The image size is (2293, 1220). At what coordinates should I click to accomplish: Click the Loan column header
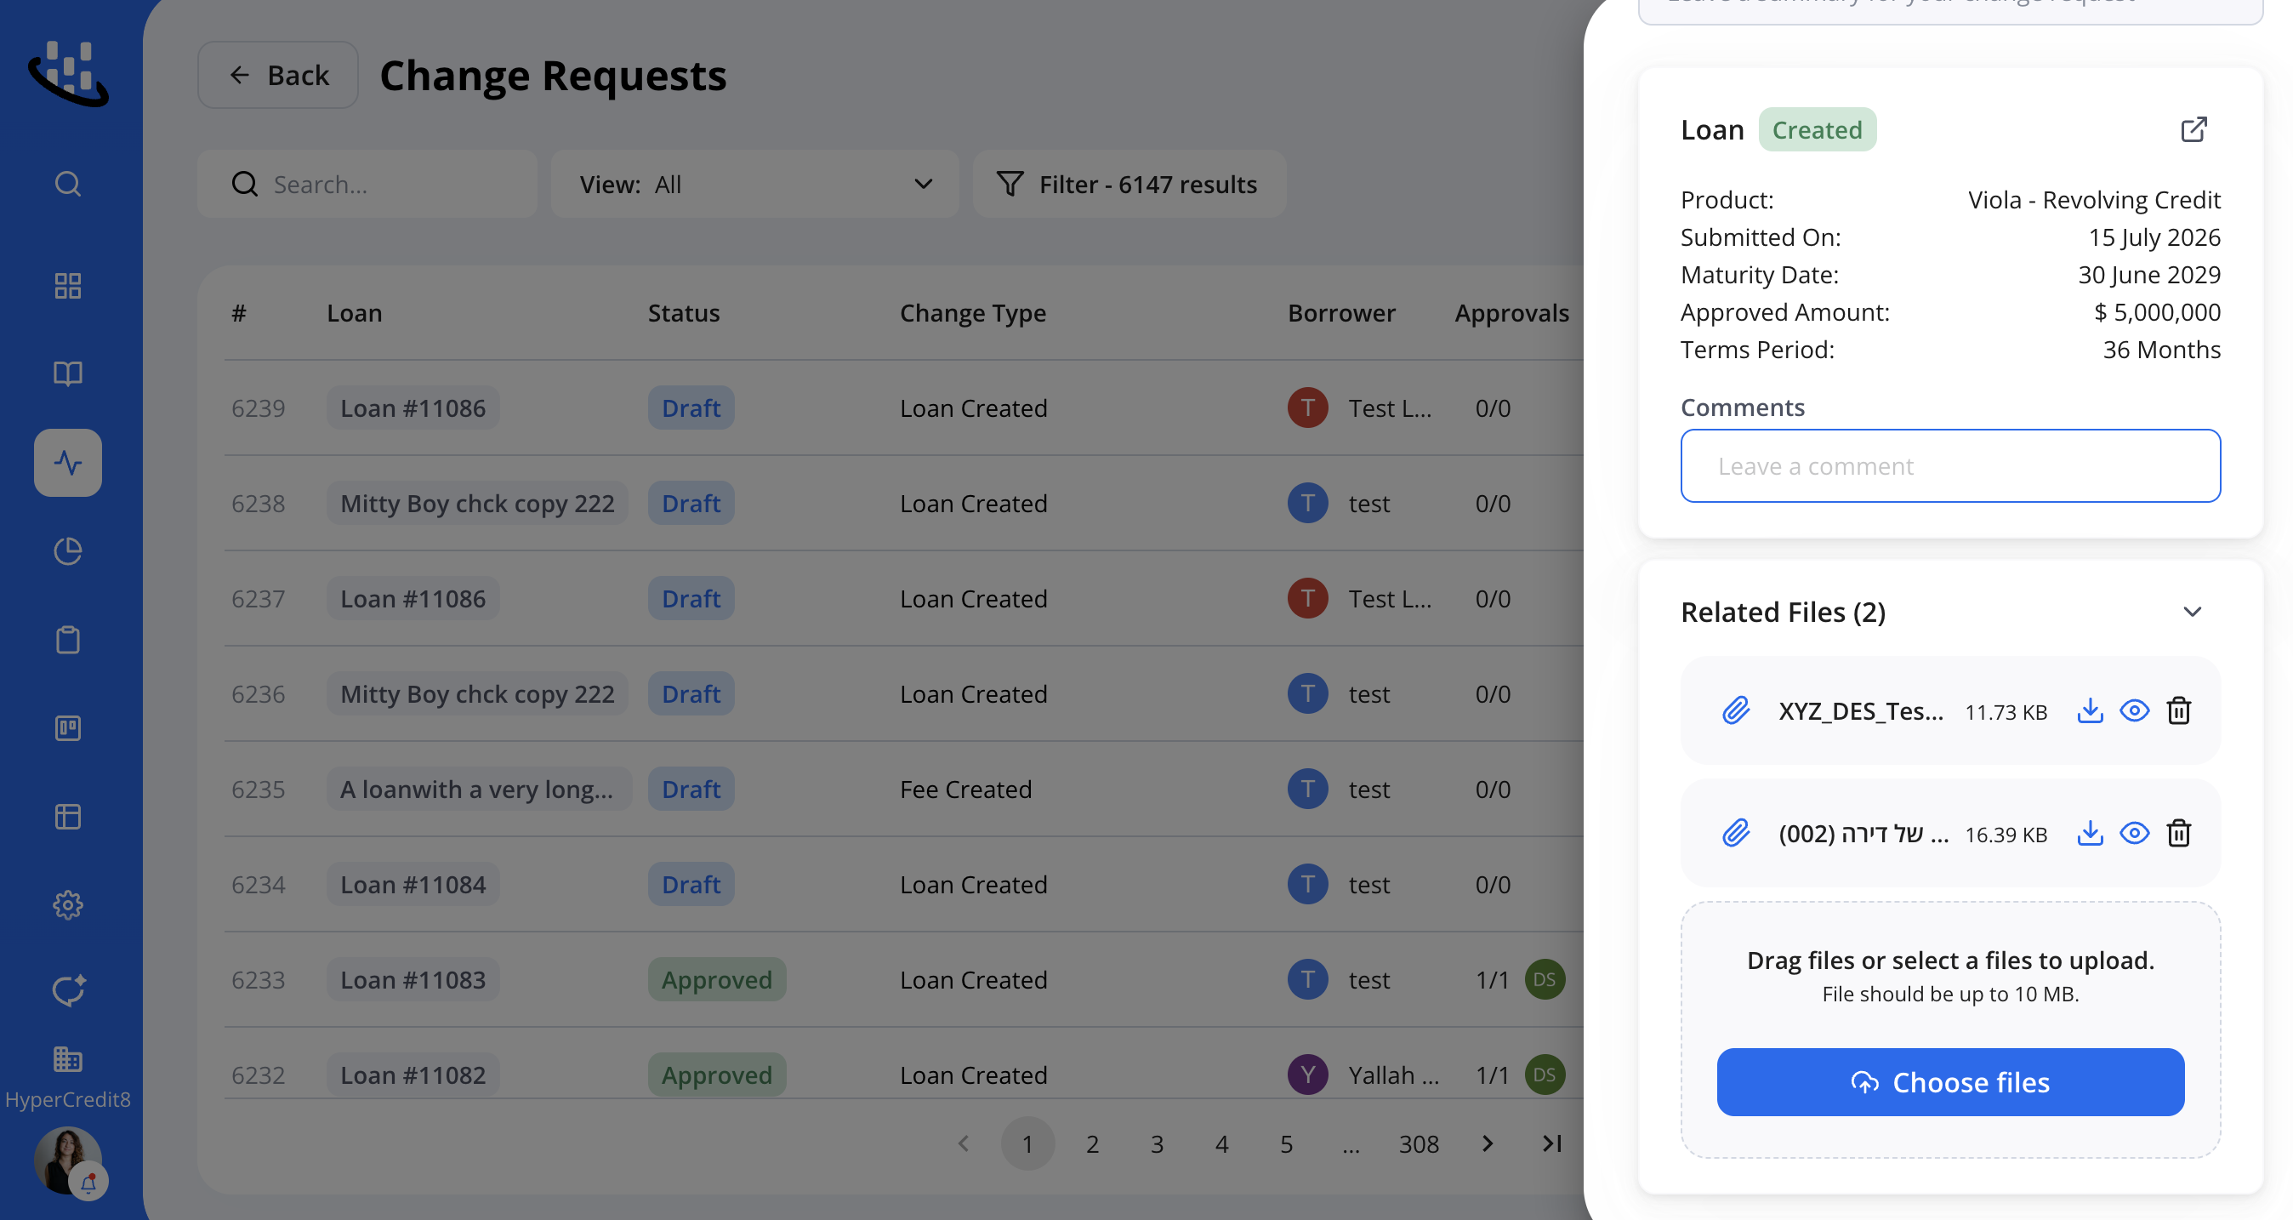[x=355, y=312]
